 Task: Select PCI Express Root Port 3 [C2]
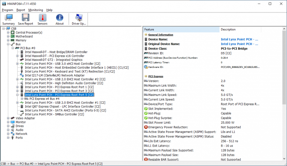coord(59,91)
